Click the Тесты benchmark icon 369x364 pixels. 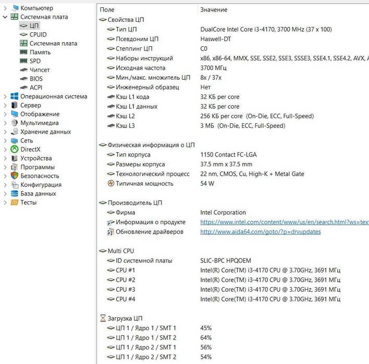15,202
